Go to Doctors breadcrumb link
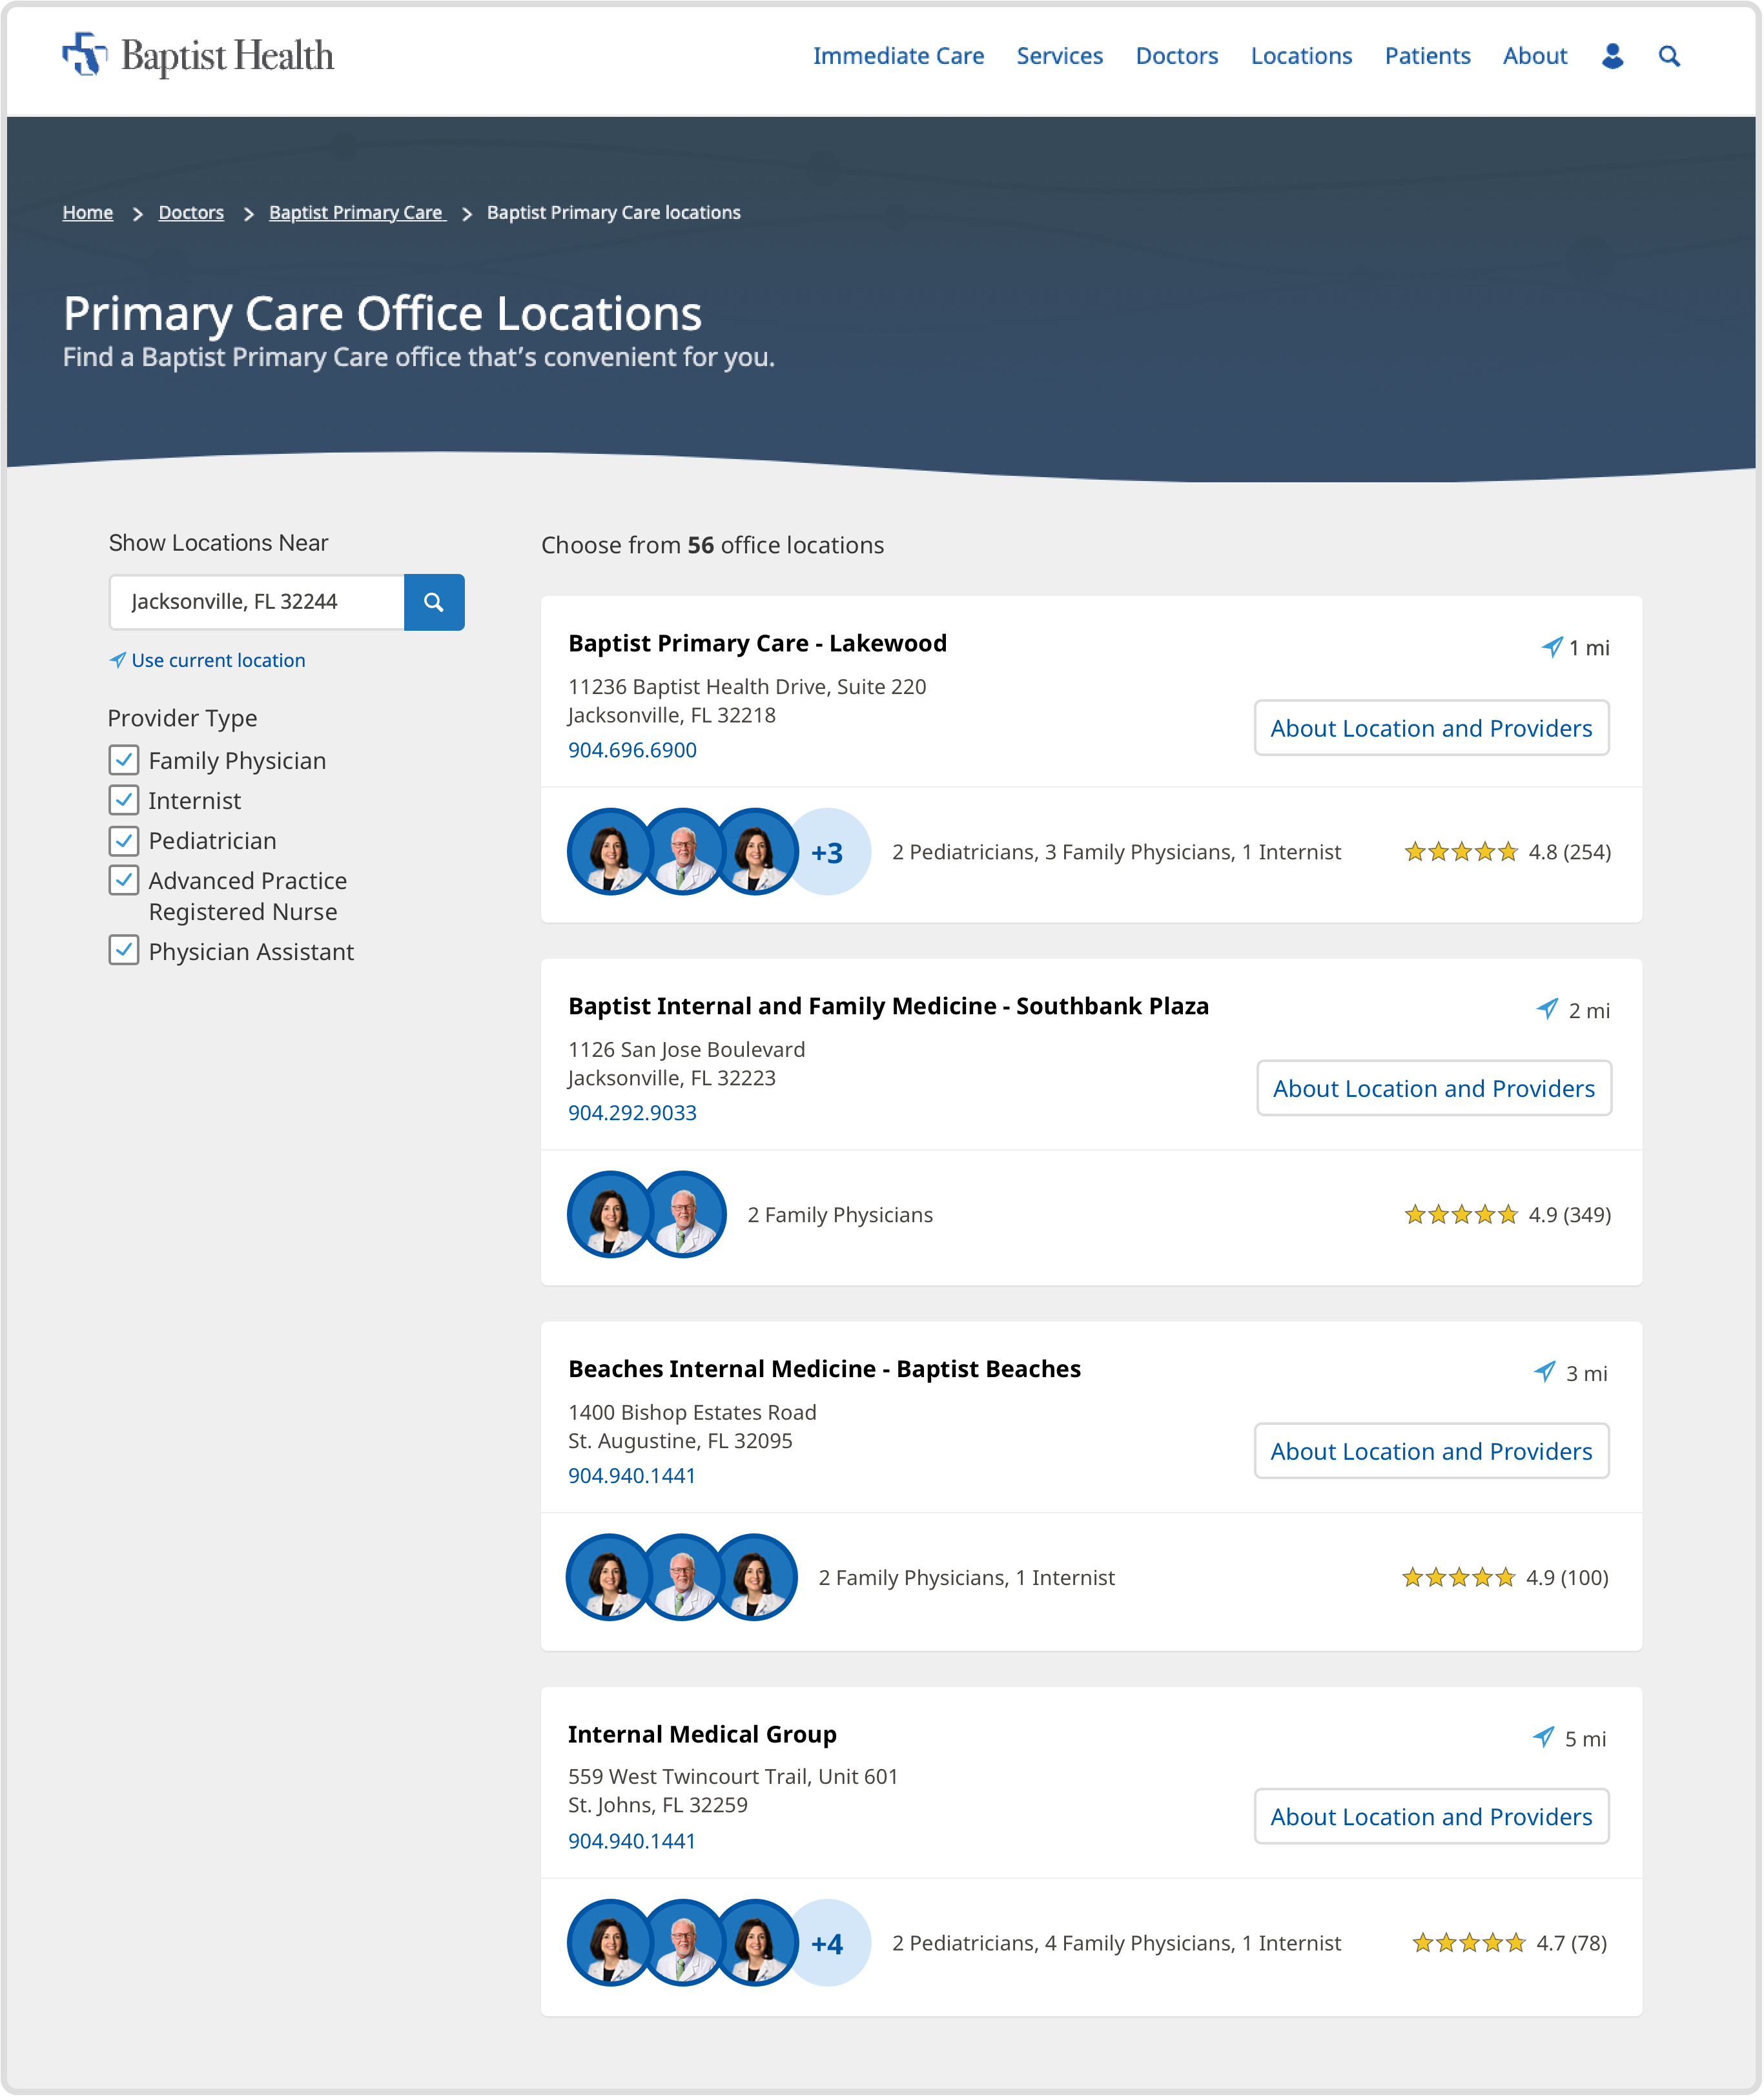 click(191, 212)
